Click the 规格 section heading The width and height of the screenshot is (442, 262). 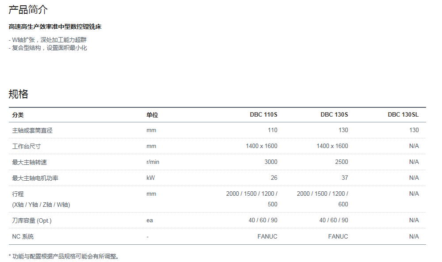point(19,94)
